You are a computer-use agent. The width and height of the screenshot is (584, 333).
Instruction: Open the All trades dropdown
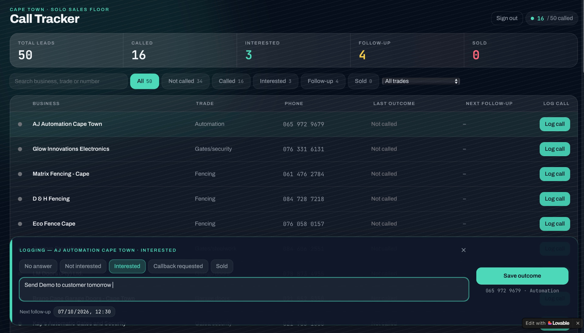(421, 81)
